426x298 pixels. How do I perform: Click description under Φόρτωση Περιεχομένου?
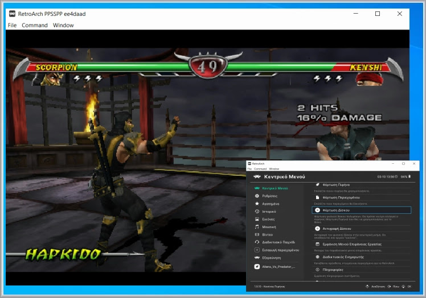(341, 204)
